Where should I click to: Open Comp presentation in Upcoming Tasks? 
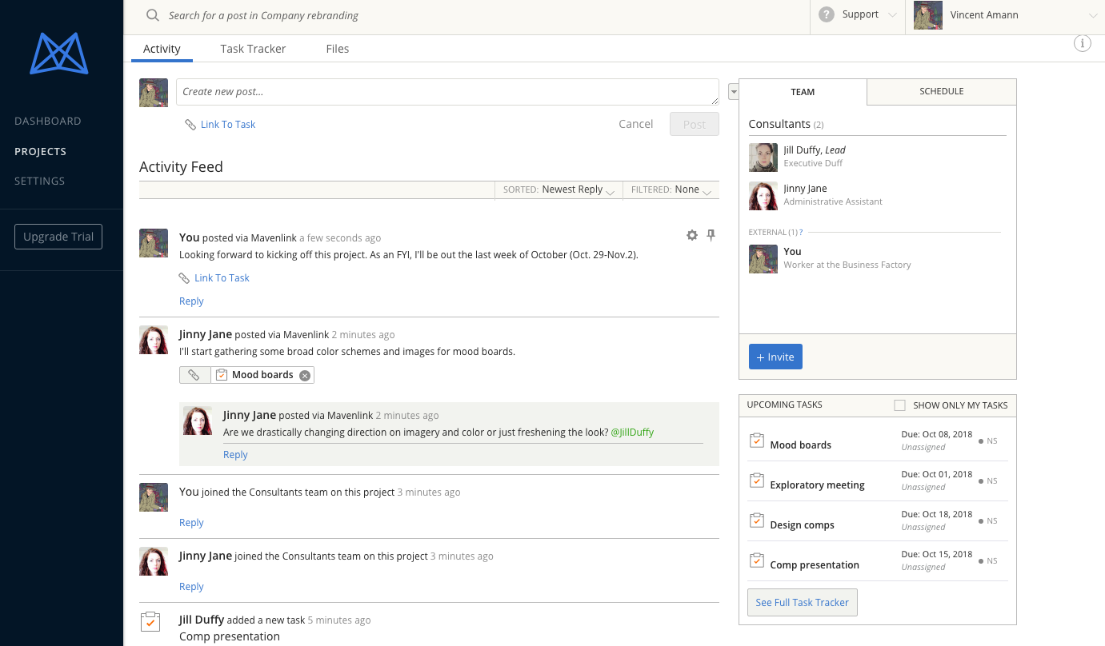coord(815,565)
